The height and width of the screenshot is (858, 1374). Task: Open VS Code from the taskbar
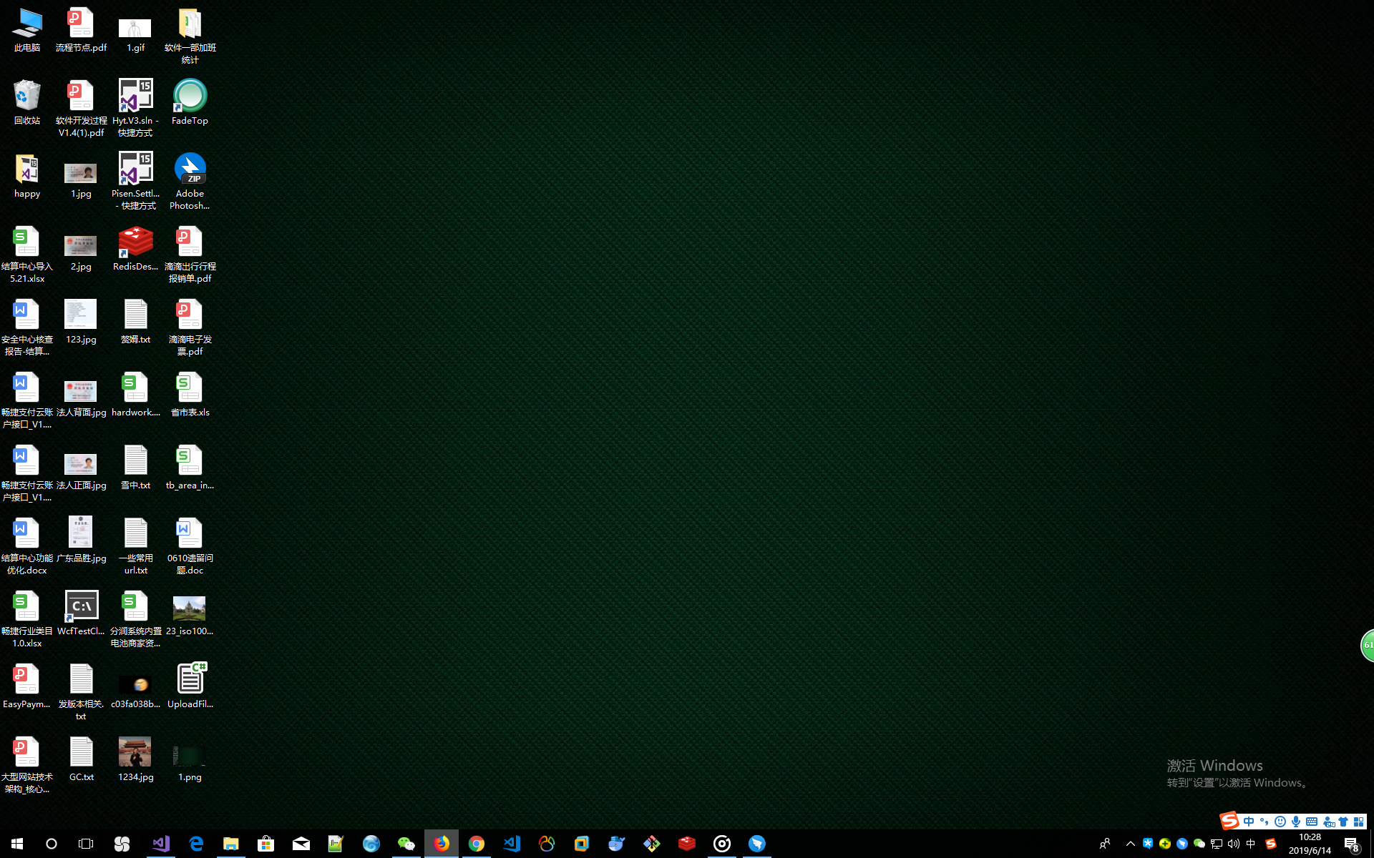pos(512,844)
